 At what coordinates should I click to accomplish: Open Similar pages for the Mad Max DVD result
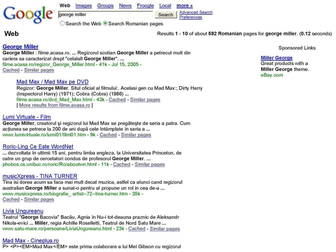tap(145, 99)
